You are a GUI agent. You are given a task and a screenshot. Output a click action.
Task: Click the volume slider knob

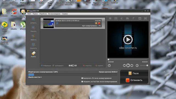tap(147, 65)
